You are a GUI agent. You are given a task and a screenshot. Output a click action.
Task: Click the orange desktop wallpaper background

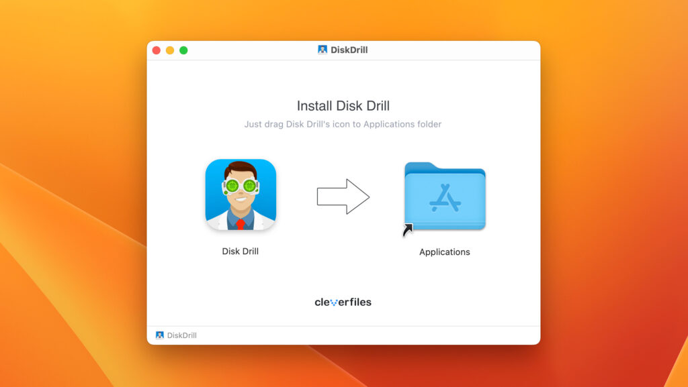pyautogui.click(x=67, y=201)
